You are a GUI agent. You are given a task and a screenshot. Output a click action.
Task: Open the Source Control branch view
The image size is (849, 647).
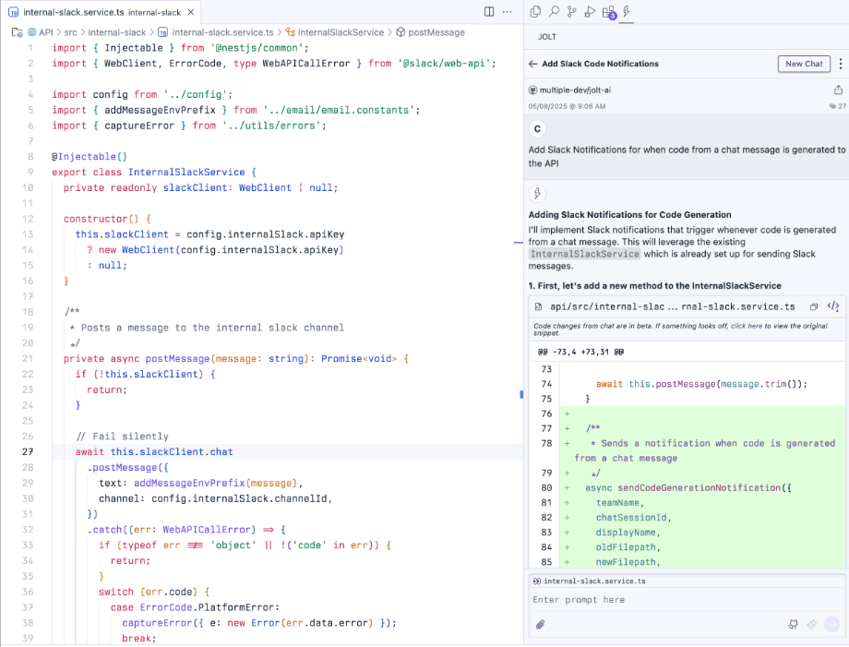[x=572, y=11]
